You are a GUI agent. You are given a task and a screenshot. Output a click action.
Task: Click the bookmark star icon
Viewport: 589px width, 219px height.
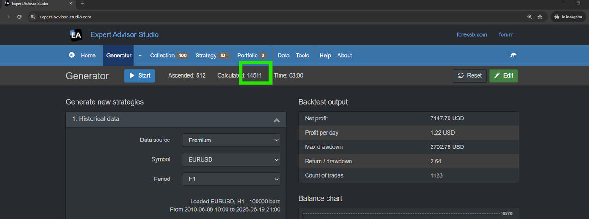[540, 17]
